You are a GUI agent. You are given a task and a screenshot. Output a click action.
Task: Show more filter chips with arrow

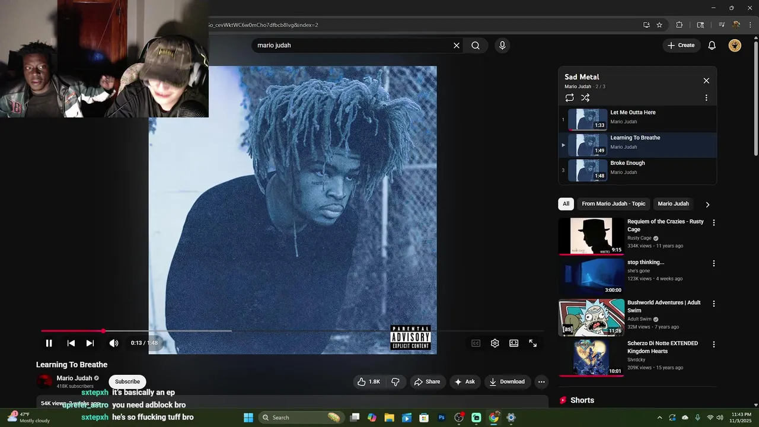click(707, 204)
